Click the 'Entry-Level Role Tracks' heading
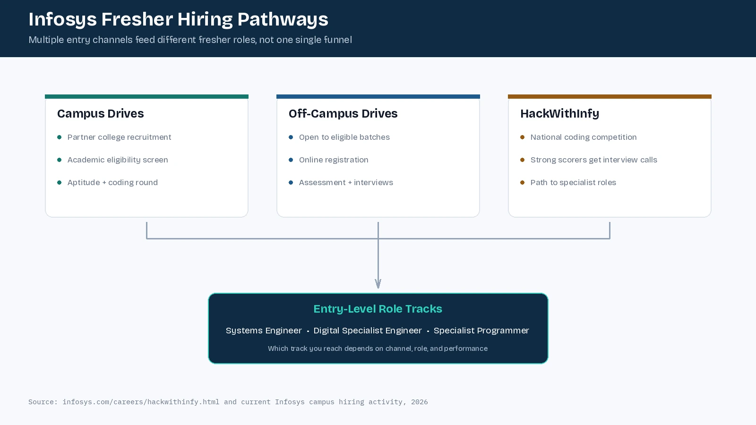 (x=378, y=309)
